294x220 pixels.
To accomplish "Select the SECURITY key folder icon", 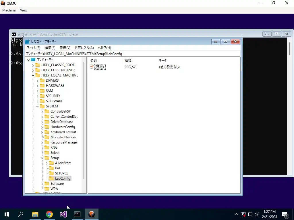I will pyautogui.click(x=42, y=96).
